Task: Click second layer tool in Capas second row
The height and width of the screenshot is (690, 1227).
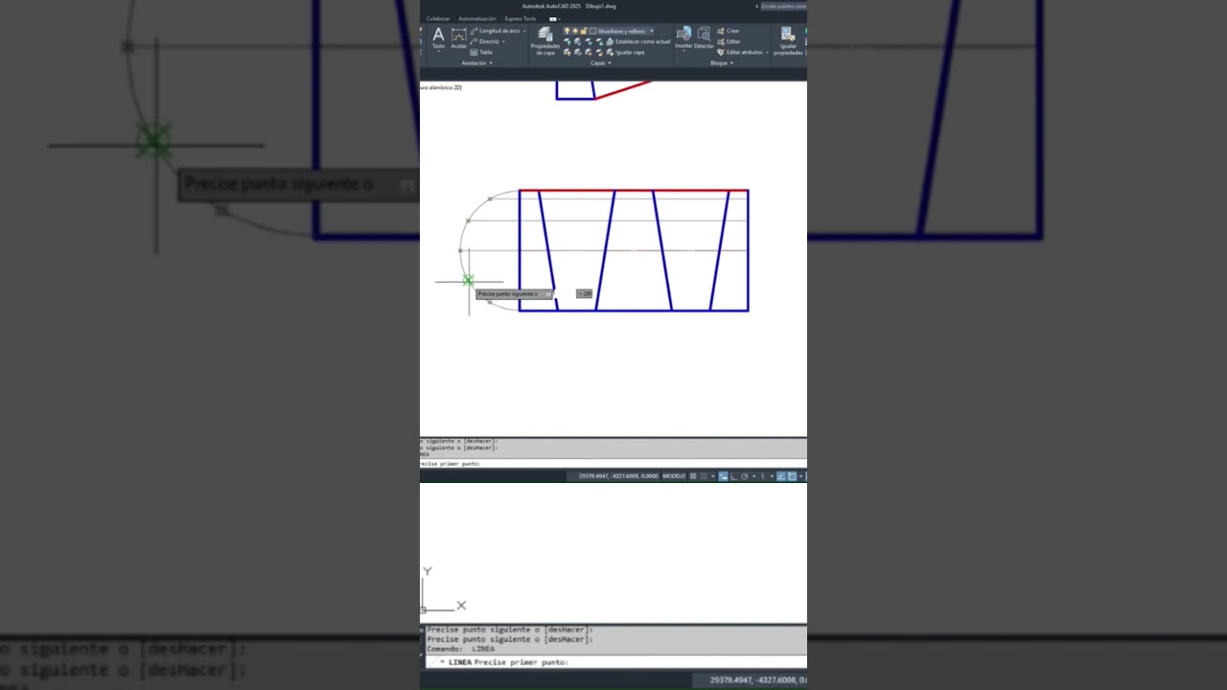Action: click(577, 41)
